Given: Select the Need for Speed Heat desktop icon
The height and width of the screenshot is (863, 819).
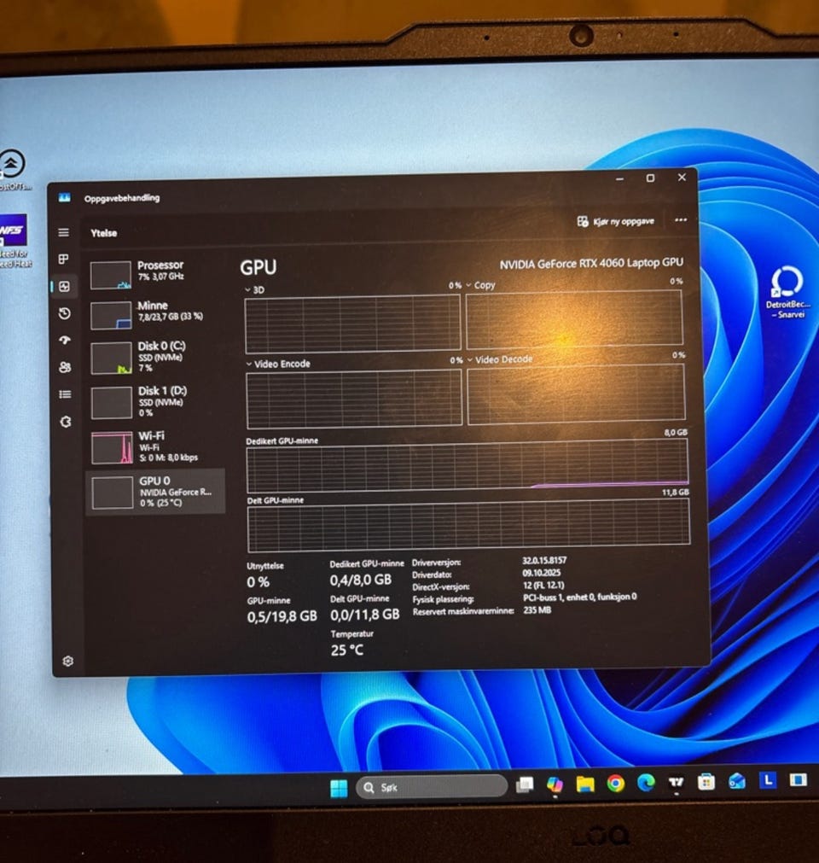Looking at the screenshot, I should tap(15, 241).
